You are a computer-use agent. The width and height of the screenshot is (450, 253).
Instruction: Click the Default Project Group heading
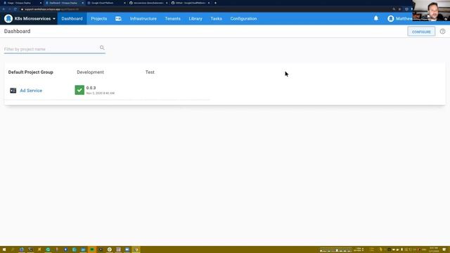(x=31, y=72)
